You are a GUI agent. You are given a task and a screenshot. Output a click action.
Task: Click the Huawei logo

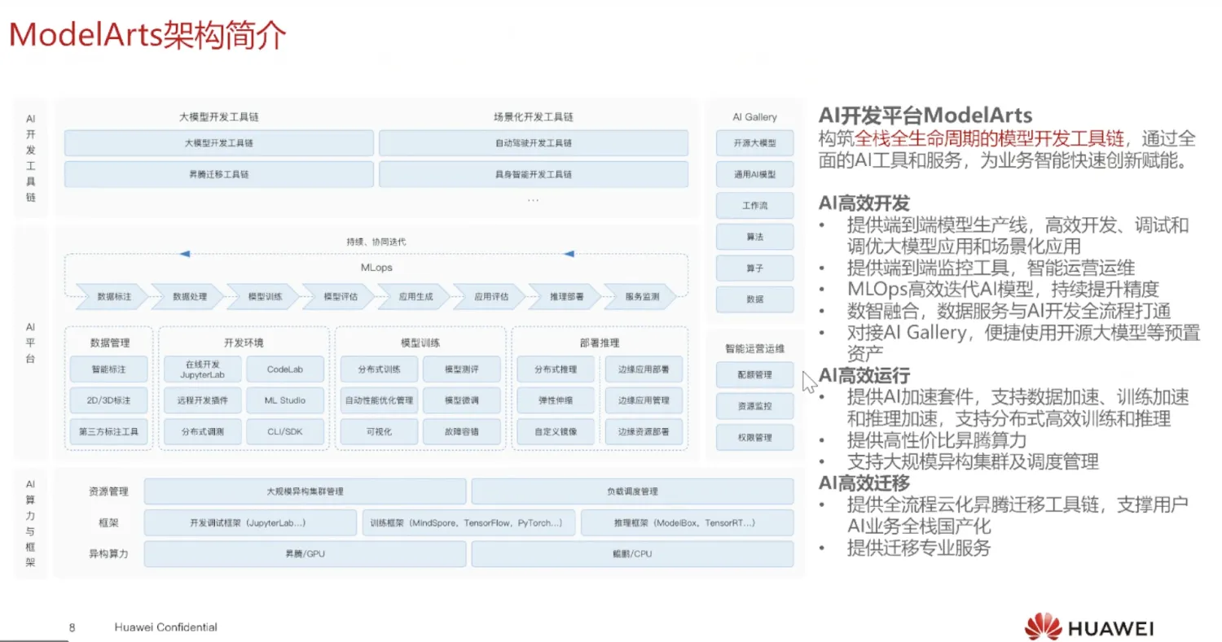[1090, 627]
